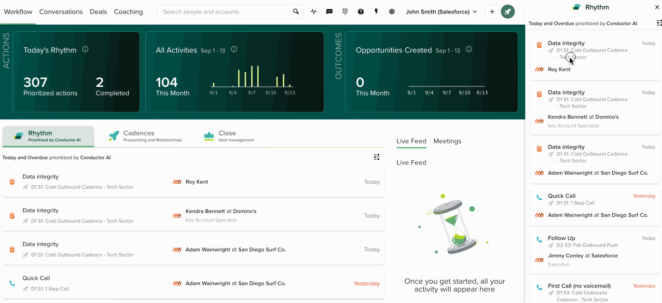662x303 pixels.
Task: Click the activity pulse icon in top bar
Action: [x=314, y=12]
